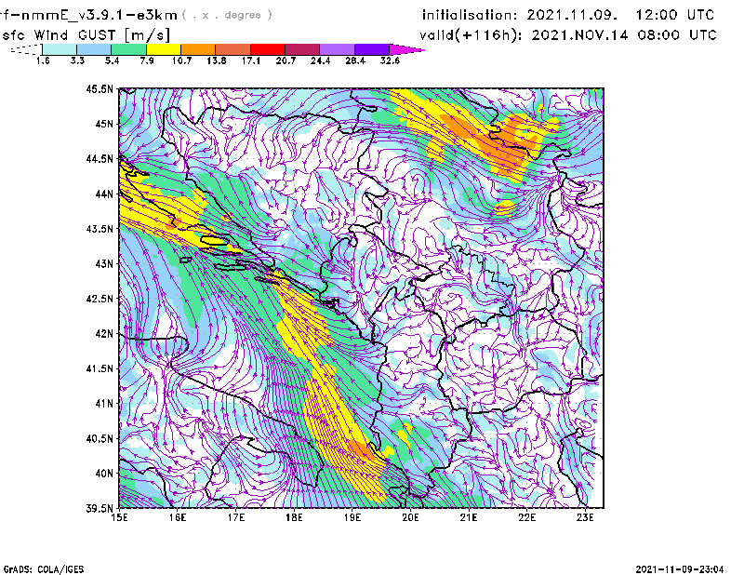Click the magenta arrow end of colorbar
Image resolution: width=744 pixels, height=575 pixels.
click(405, 49)
